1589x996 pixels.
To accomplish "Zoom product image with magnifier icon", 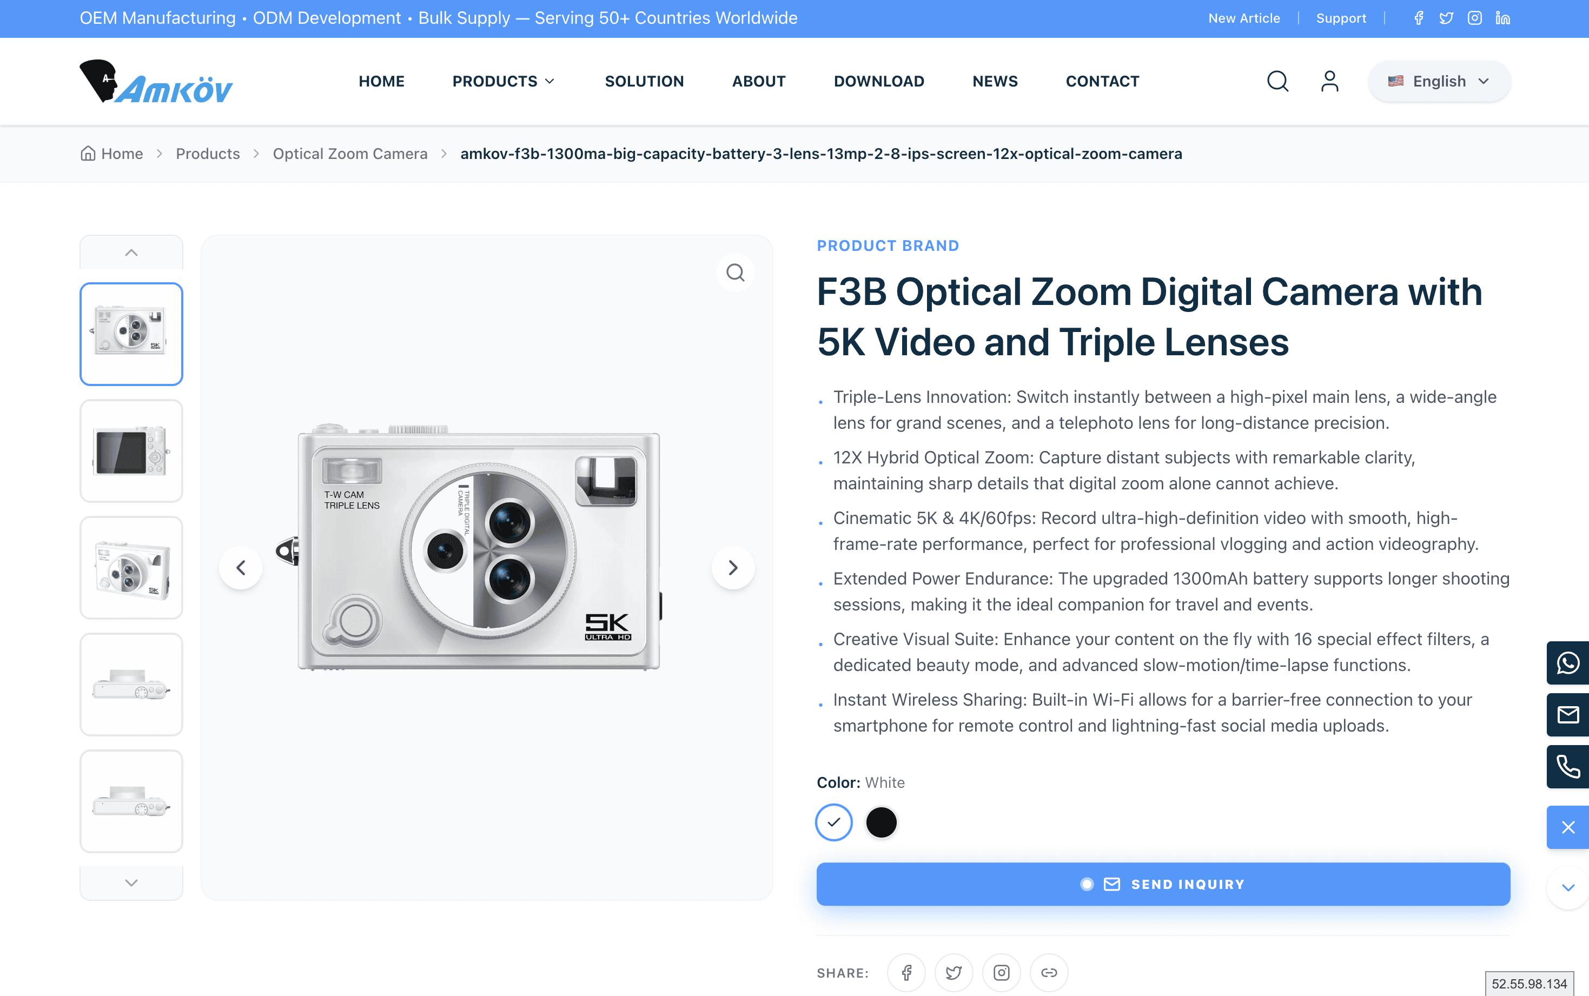I will [735, 272].
